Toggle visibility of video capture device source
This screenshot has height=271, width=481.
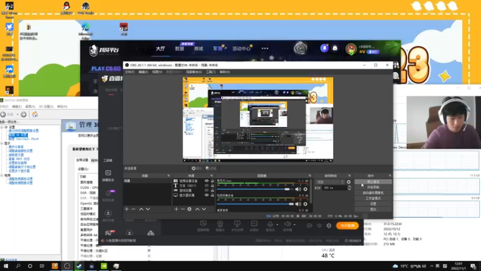click(x=207, y=181)
